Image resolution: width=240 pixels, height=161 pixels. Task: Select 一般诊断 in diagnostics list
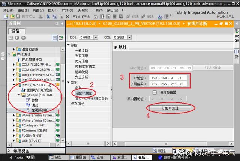click(82, 50)
